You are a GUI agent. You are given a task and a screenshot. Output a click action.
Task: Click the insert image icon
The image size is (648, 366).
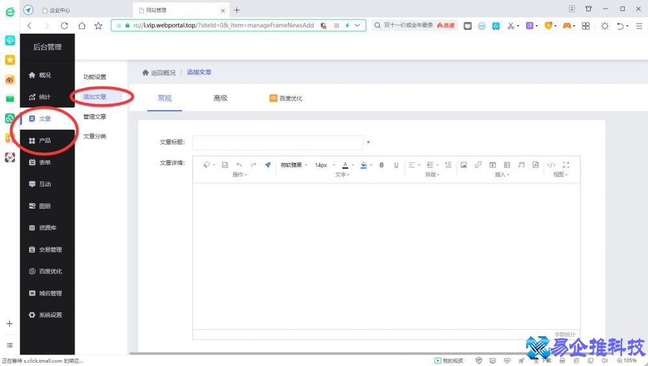(464, 165)
